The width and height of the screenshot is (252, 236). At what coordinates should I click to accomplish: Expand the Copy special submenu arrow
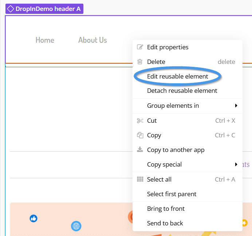pyautogui.click(x=236, y=164)
